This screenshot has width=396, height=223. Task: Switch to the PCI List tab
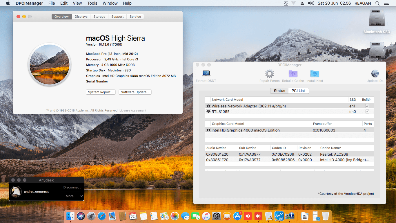pyautogui.click(x=298, y=91)
